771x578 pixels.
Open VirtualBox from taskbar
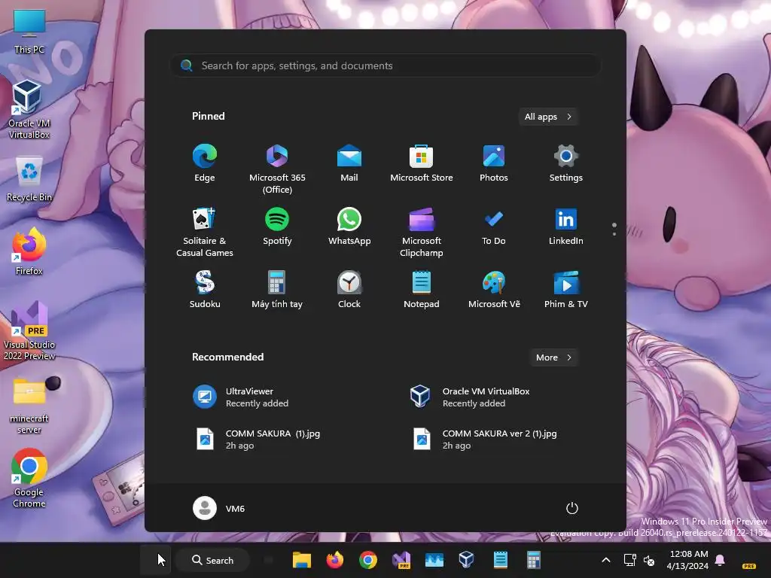[466, 560]
